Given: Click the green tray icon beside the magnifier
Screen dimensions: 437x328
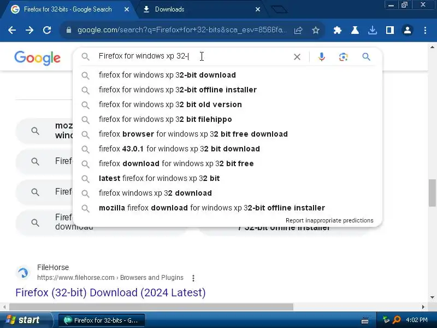Looking at the screenshot, I should [x=386, y=320].
